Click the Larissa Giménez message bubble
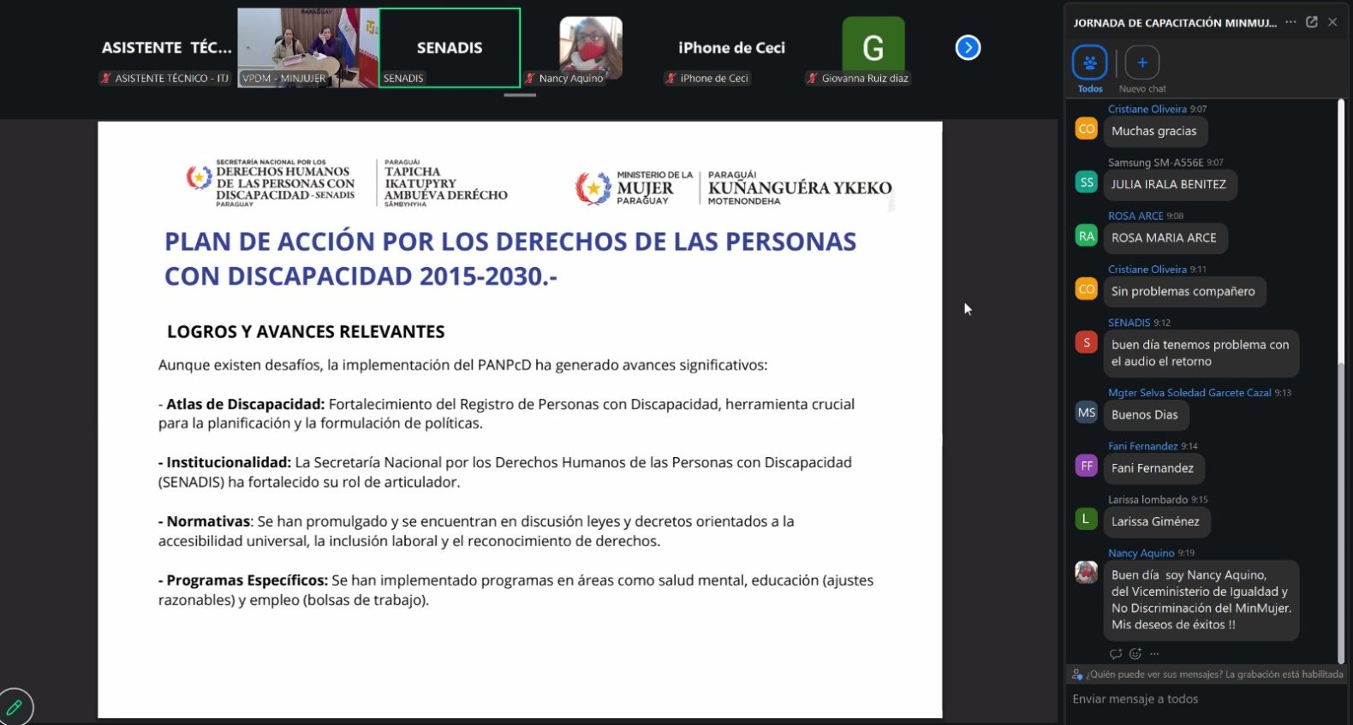1353x725 pixels. tap(1156, 521)
